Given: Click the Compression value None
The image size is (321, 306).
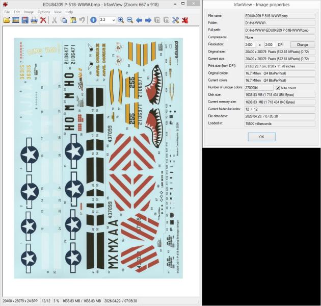Looking at the screenshot, I should [280, 37].
